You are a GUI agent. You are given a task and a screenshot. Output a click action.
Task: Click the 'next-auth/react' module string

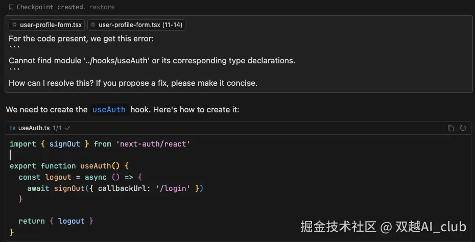point(153,144)
